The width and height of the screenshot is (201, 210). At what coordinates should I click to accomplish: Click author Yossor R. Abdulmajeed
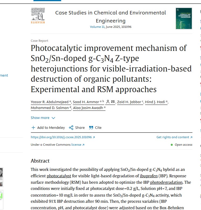[50, 102]
